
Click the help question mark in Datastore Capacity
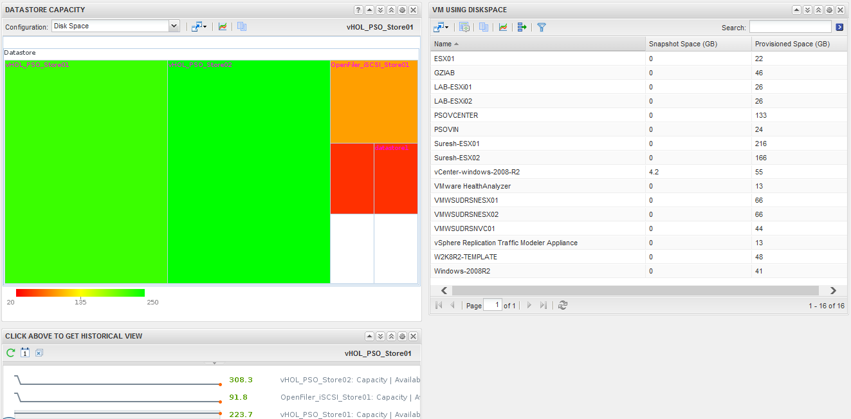358,10
